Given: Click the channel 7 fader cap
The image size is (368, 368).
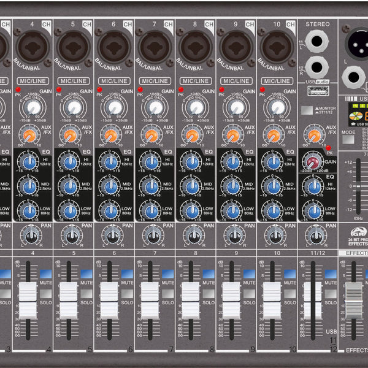Looking at the screenshot, I should 150,301.
